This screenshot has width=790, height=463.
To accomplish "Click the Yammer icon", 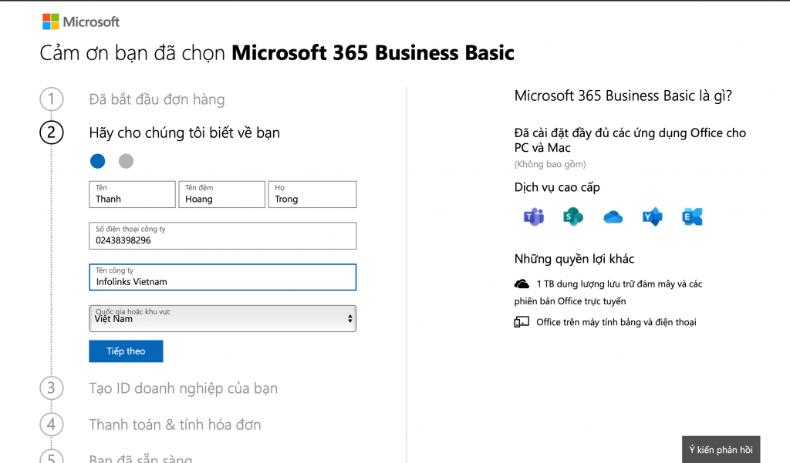I will 653,217.
